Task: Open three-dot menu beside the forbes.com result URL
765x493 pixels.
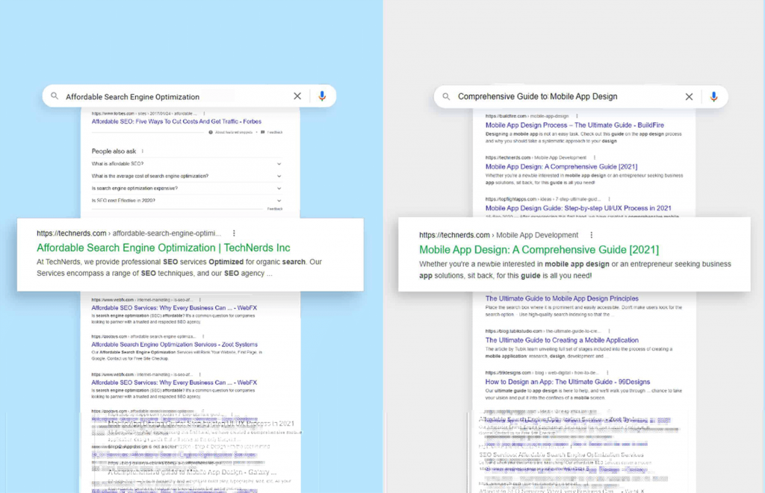Action: (x=204, y=113)
